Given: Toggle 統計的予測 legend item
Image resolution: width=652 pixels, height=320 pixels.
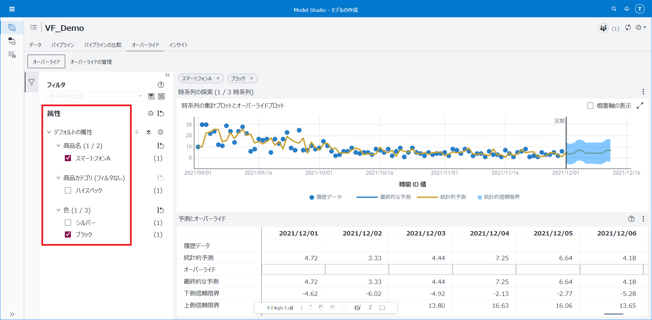Looking at the screenshot, I should click(x=441, y=197).
